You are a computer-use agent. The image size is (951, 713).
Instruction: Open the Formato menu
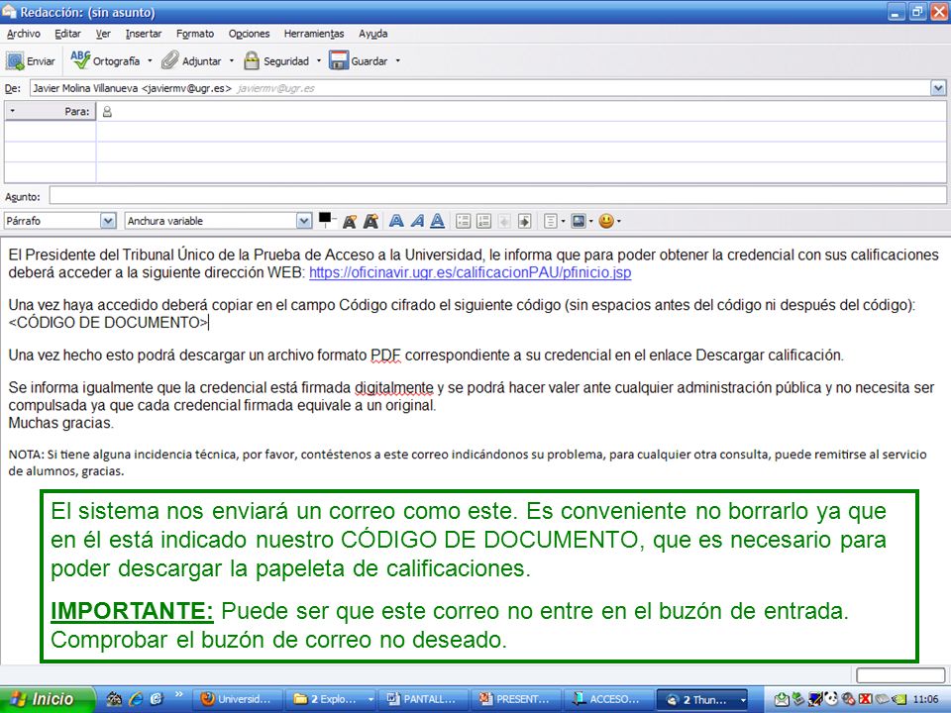coord(195,34)
